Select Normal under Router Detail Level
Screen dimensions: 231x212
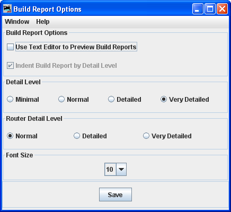[x=10, y=136]
